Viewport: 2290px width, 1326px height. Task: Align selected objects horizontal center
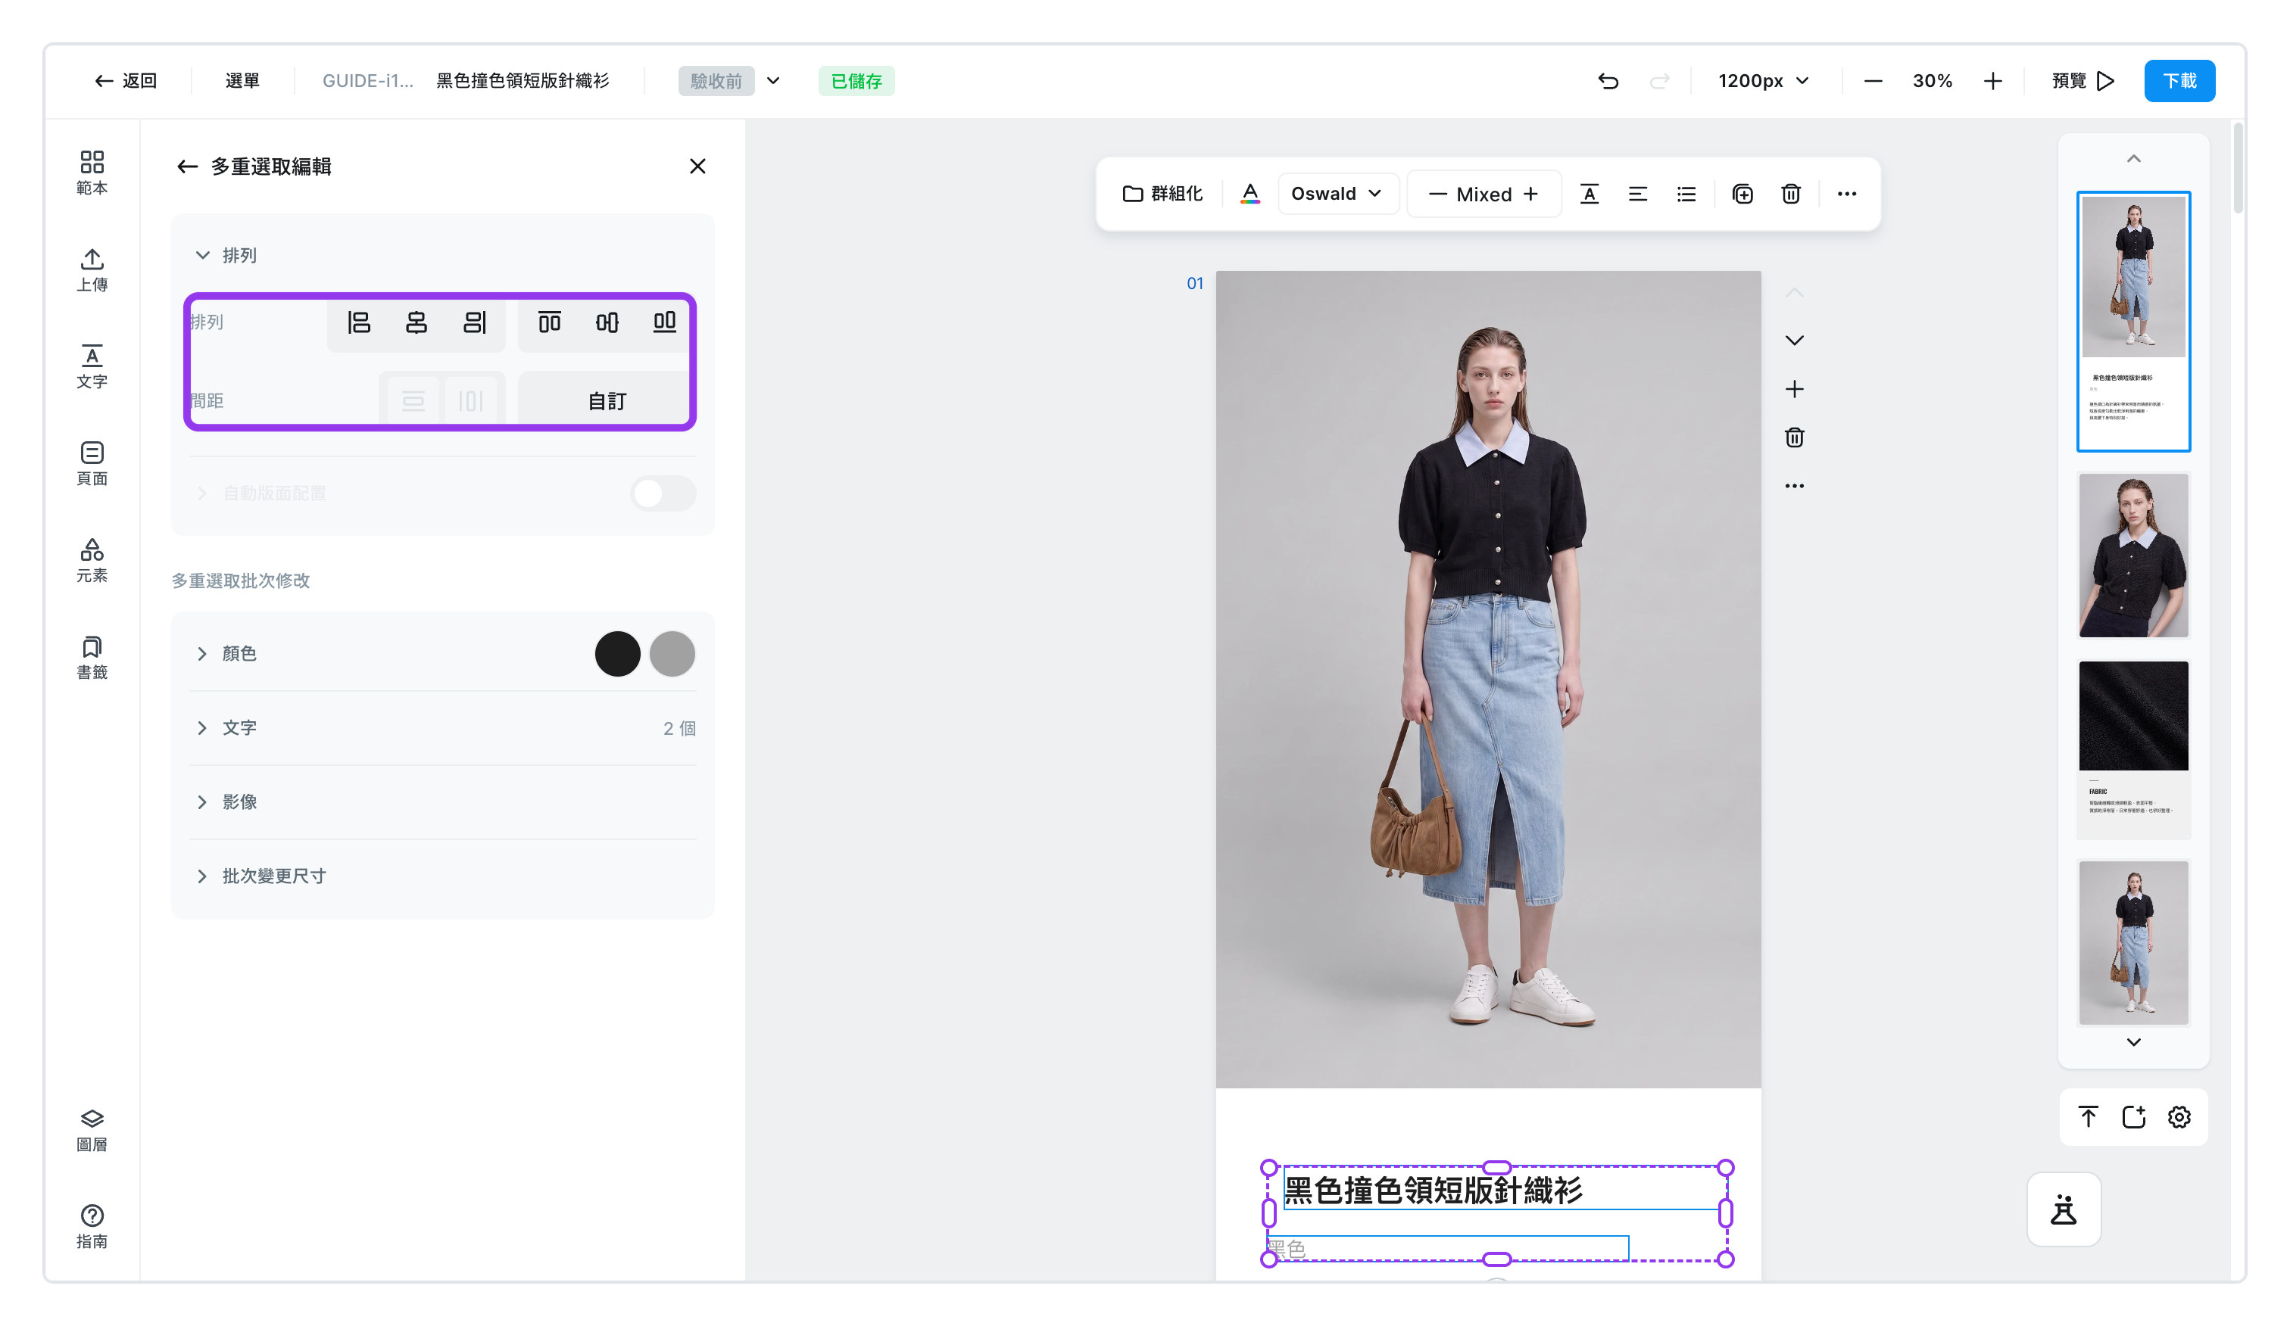tap(417, 322)
